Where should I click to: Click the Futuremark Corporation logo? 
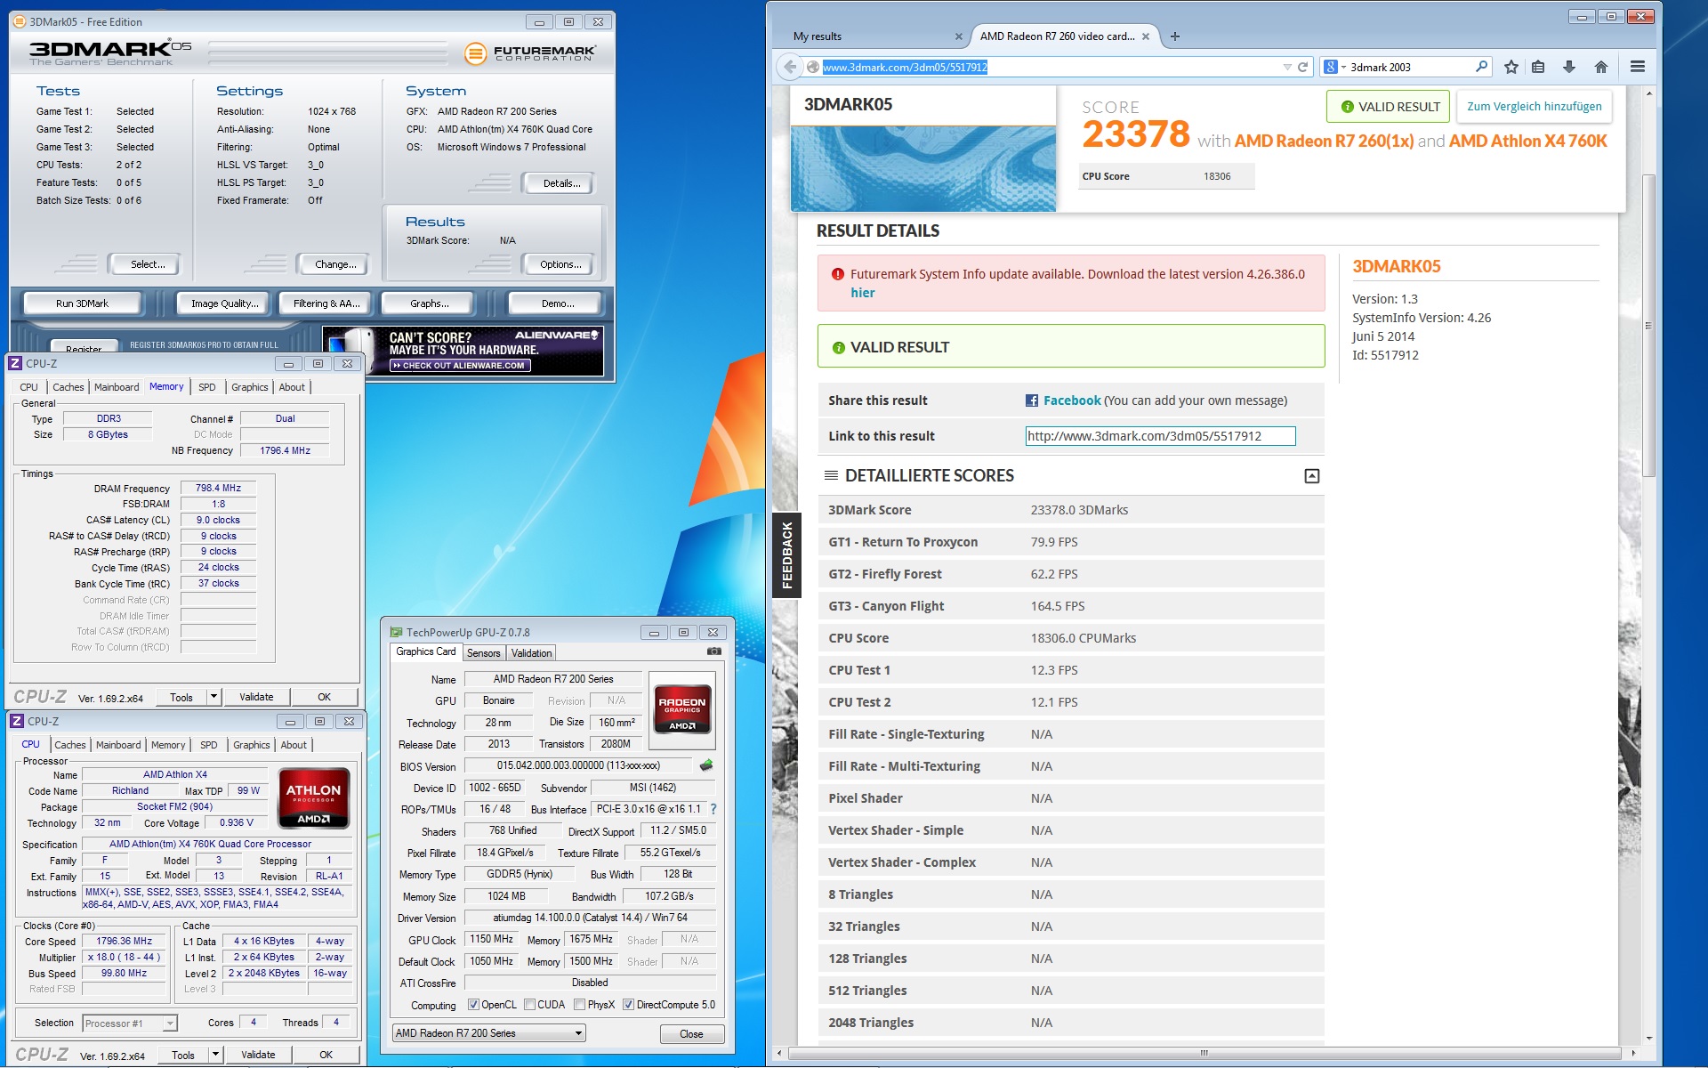[530, 53]
